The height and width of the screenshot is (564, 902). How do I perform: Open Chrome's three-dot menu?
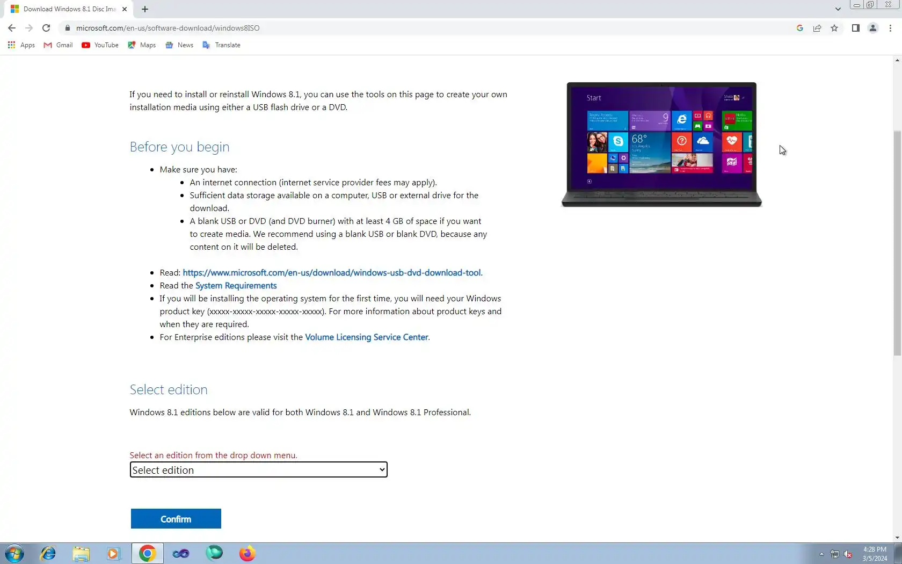pyautogui.click(x=890, y=28)
